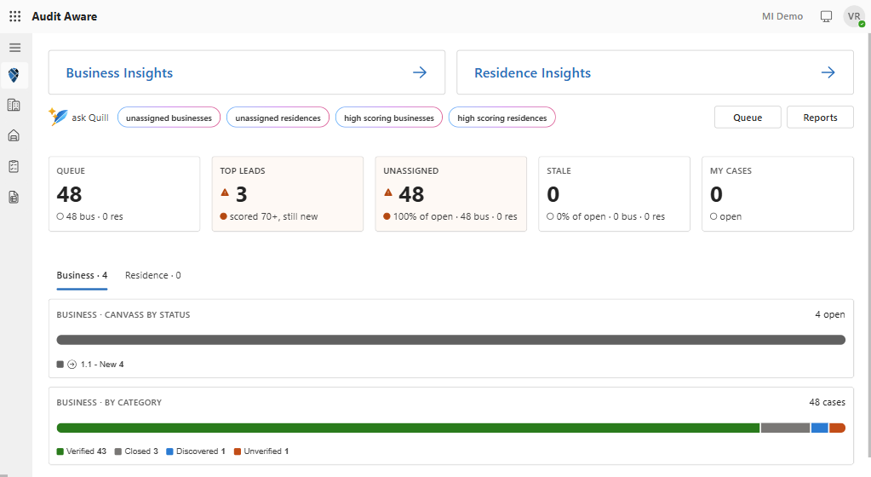
Task: Click the Residence Insights arrow icon
Action: (x=828, y=72)
